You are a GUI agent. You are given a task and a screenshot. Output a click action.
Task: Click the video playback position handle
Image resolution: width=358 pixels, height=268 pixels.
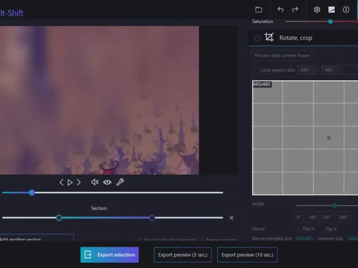point(32,193)
